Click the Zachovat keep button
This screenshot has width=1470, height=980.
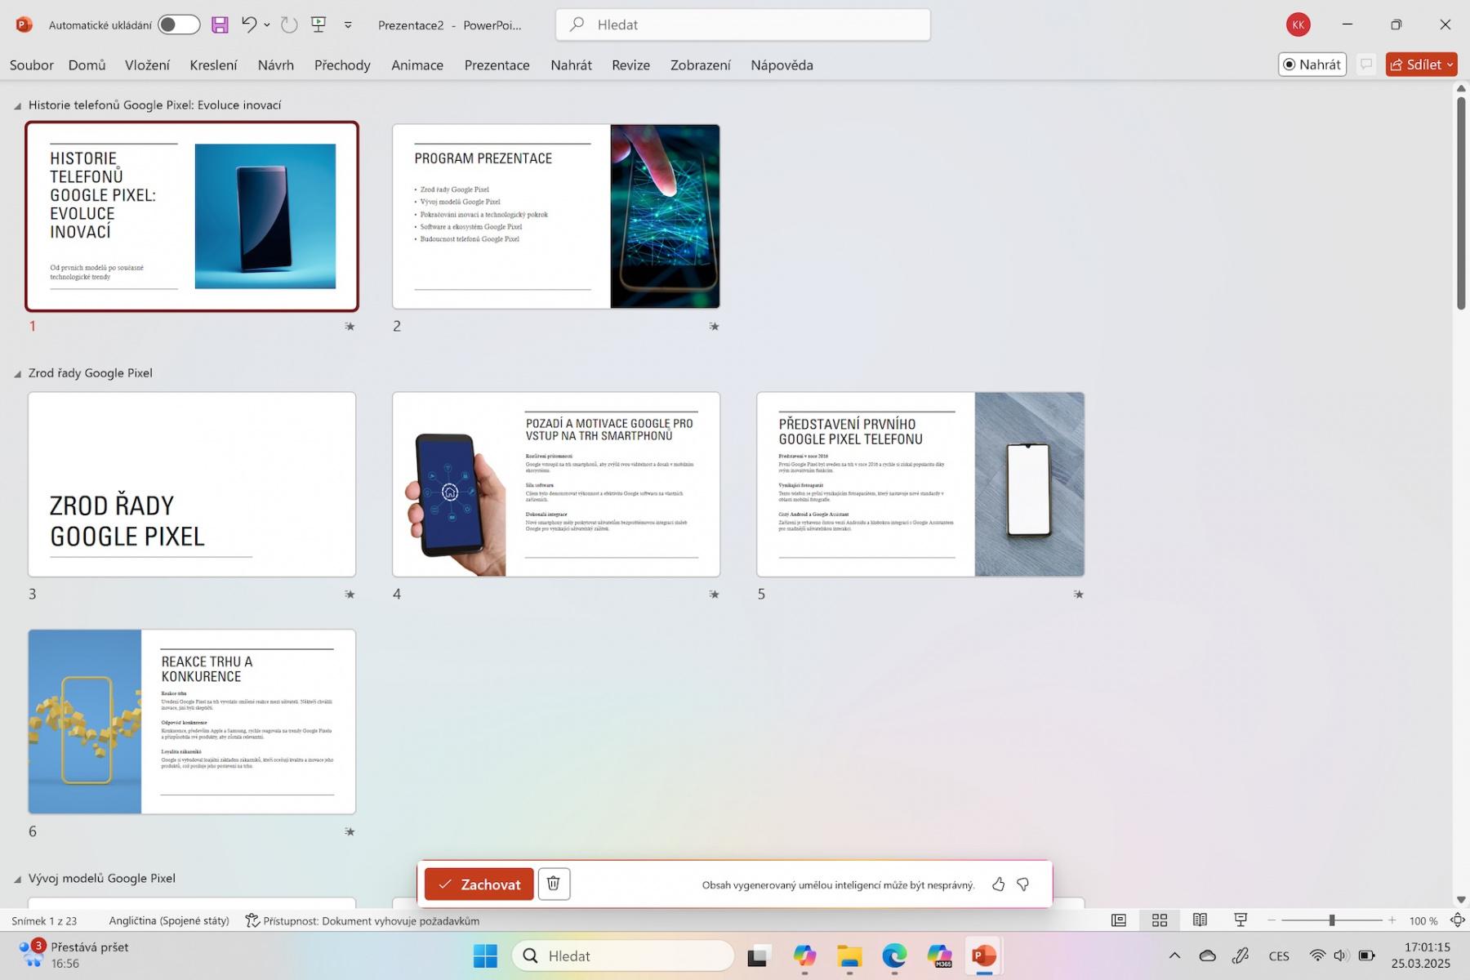(x=479, y=884)
